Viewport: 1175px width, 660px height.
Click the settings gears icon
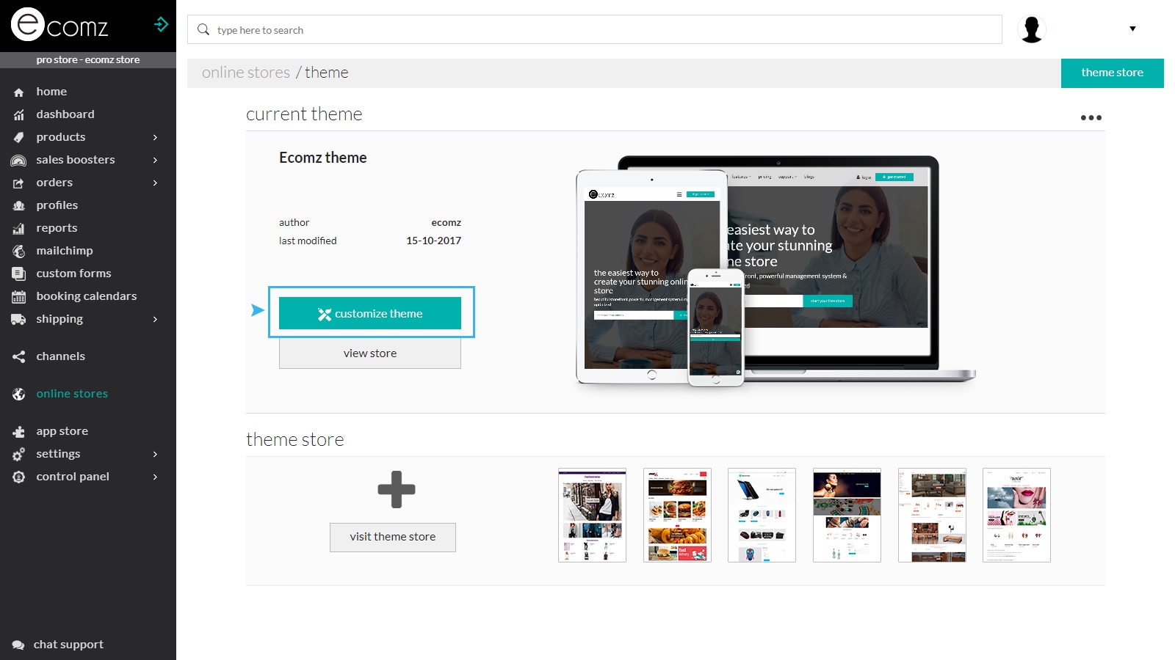(19, 455)
